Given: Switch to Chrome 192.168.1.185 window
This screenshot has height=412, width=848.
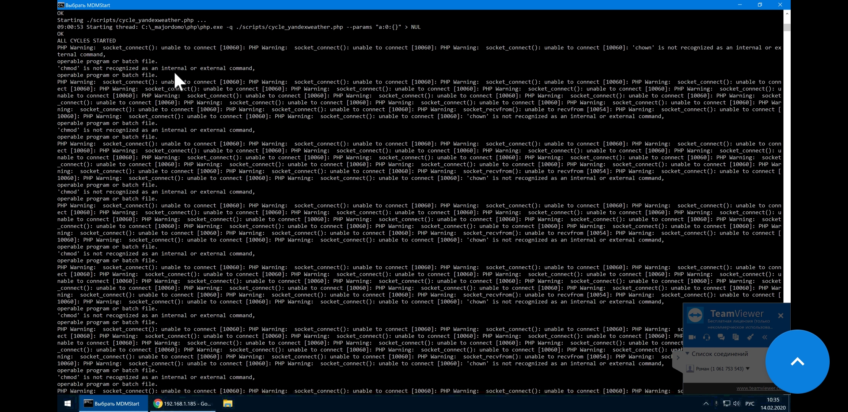Looking at the screenshot, I should coord(182,404).
